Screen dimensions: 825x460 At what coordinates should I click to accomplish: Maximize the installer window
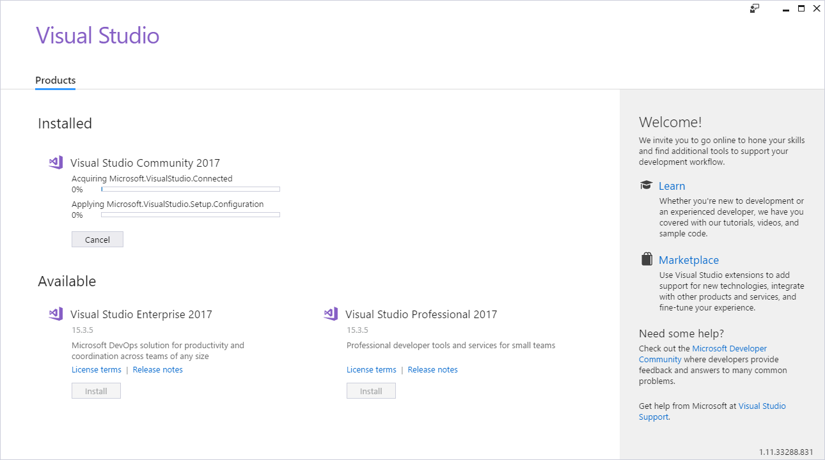coord(801,8)
